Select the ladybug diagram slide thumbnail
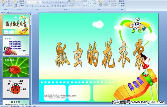Image resolution: width=167 pixels, height=107 pixels. tap(16, 88)
